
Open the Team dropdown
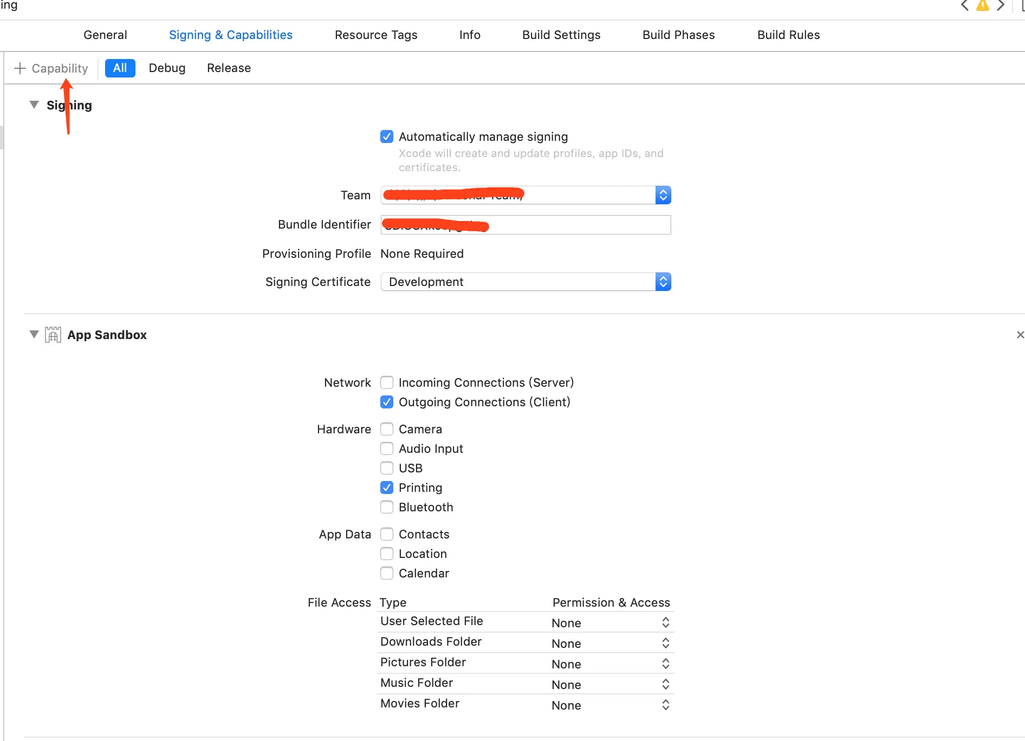point(526,195)
